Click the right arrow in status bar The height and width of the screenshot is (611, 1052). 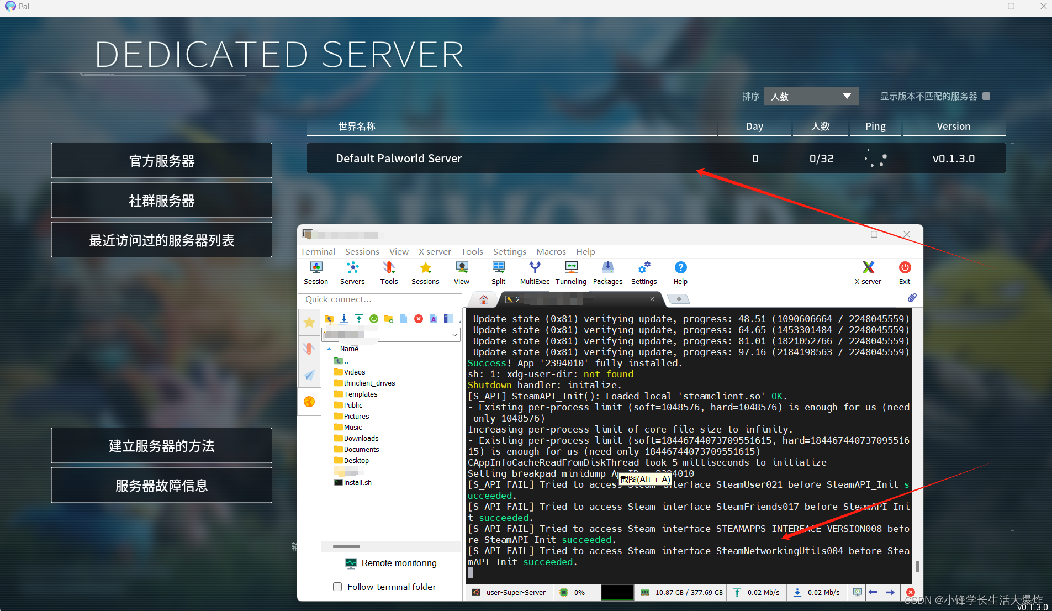pos(890,592)
